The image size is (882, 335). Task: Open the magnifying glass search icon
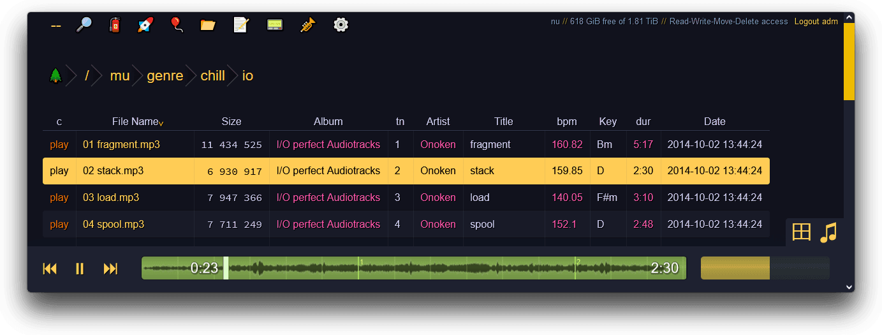[84, 25]
